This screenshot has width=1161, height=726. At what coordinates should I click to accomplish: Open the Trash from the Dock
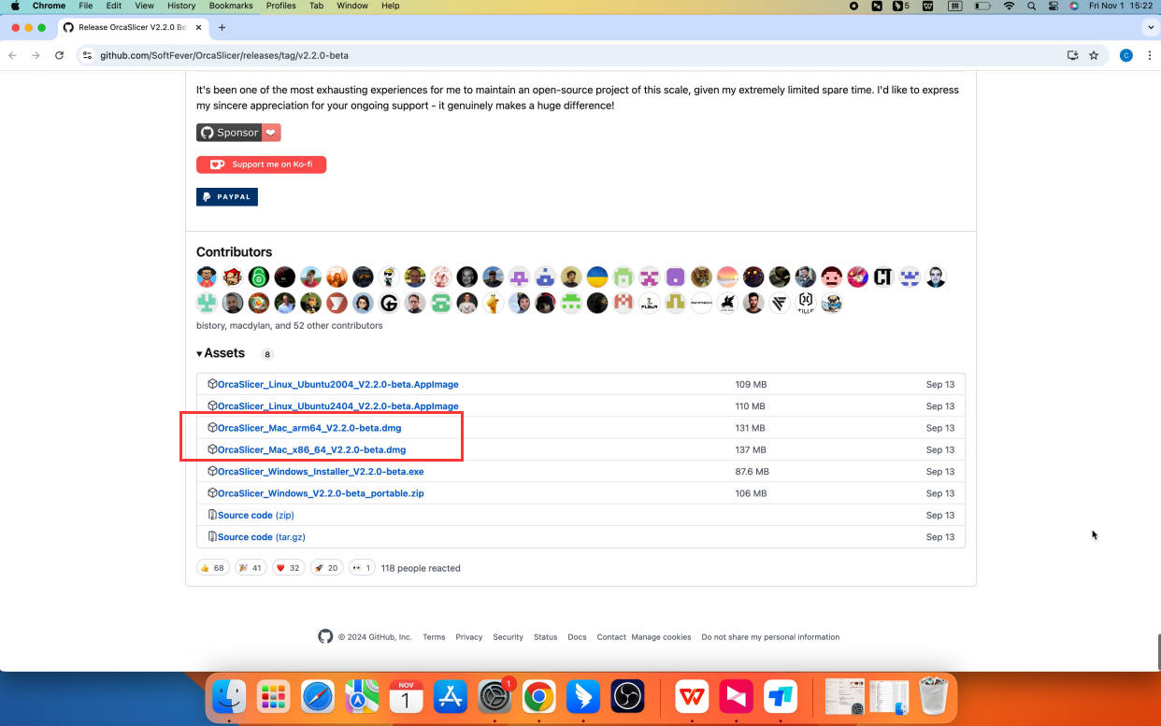[x=933, y=696]
